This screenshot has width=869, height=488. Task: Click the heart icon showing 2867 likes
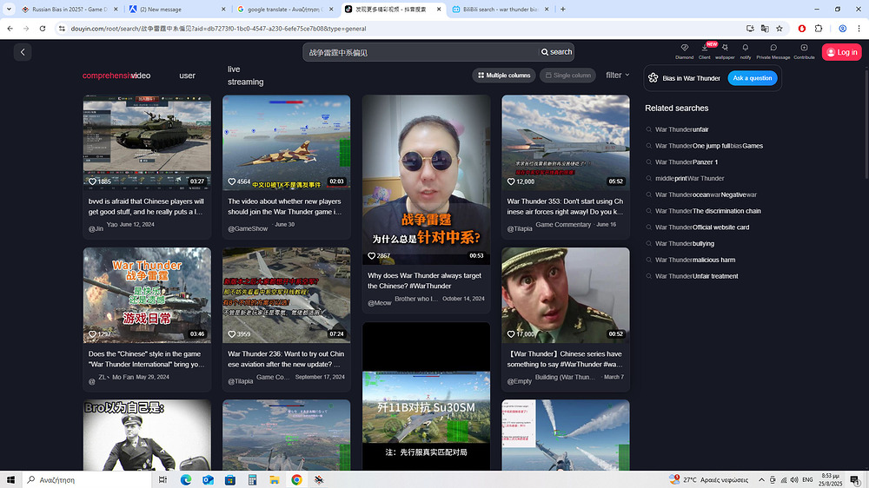pos(371,255)
